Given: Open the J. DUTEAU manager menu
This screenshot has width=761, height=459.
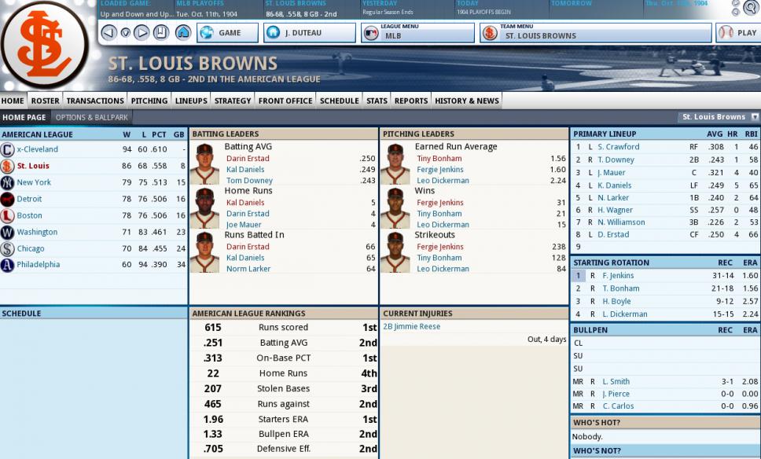Looking at the screenshot, I should (310, 32).
